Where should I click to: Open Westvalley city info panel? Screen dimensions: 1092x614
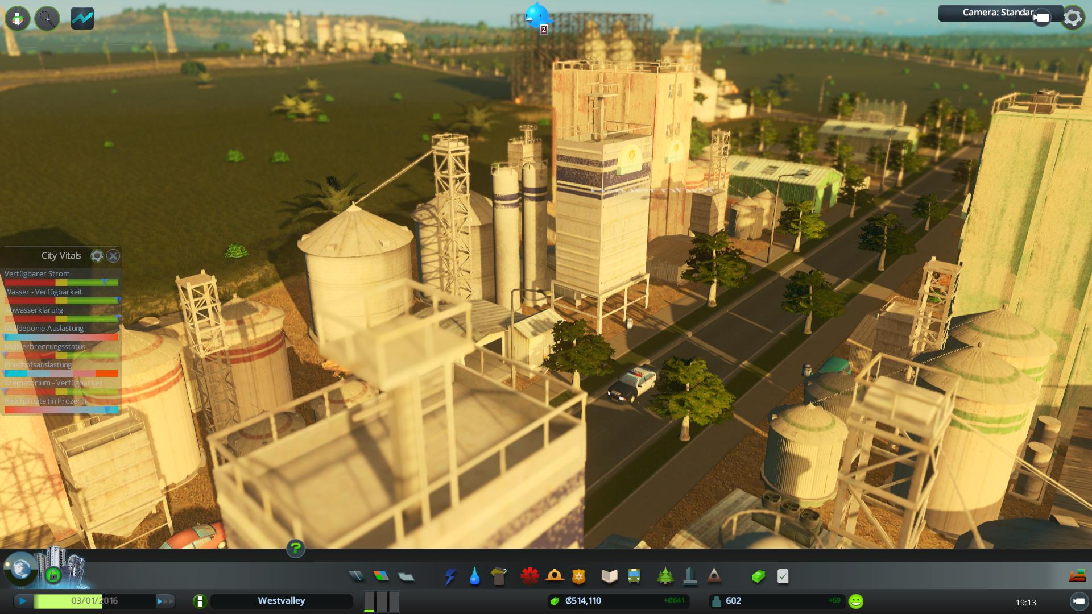[x=281, y=601]
